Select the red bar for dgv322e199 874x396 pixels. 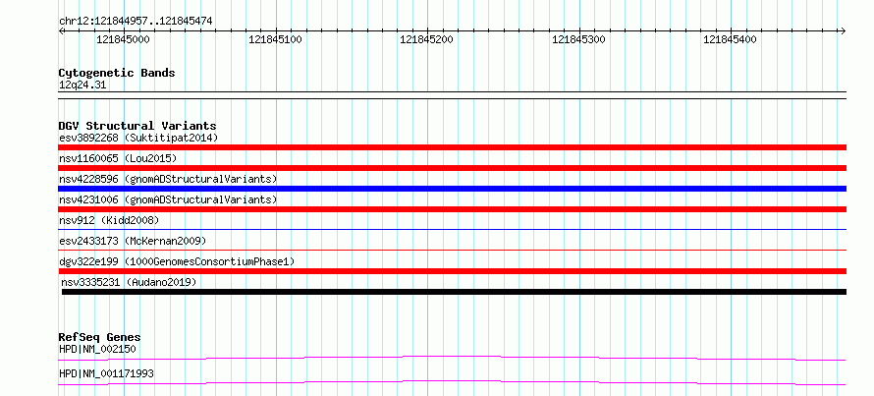pos(453,271)
